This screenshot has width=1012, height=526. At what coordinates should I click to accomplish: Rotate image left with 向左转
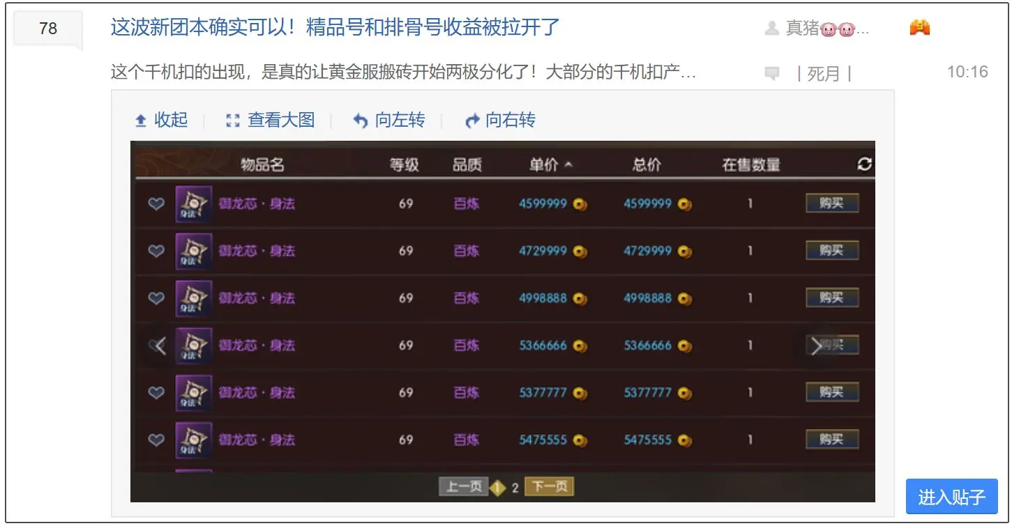pyautogui.click(x=388, y=120)
